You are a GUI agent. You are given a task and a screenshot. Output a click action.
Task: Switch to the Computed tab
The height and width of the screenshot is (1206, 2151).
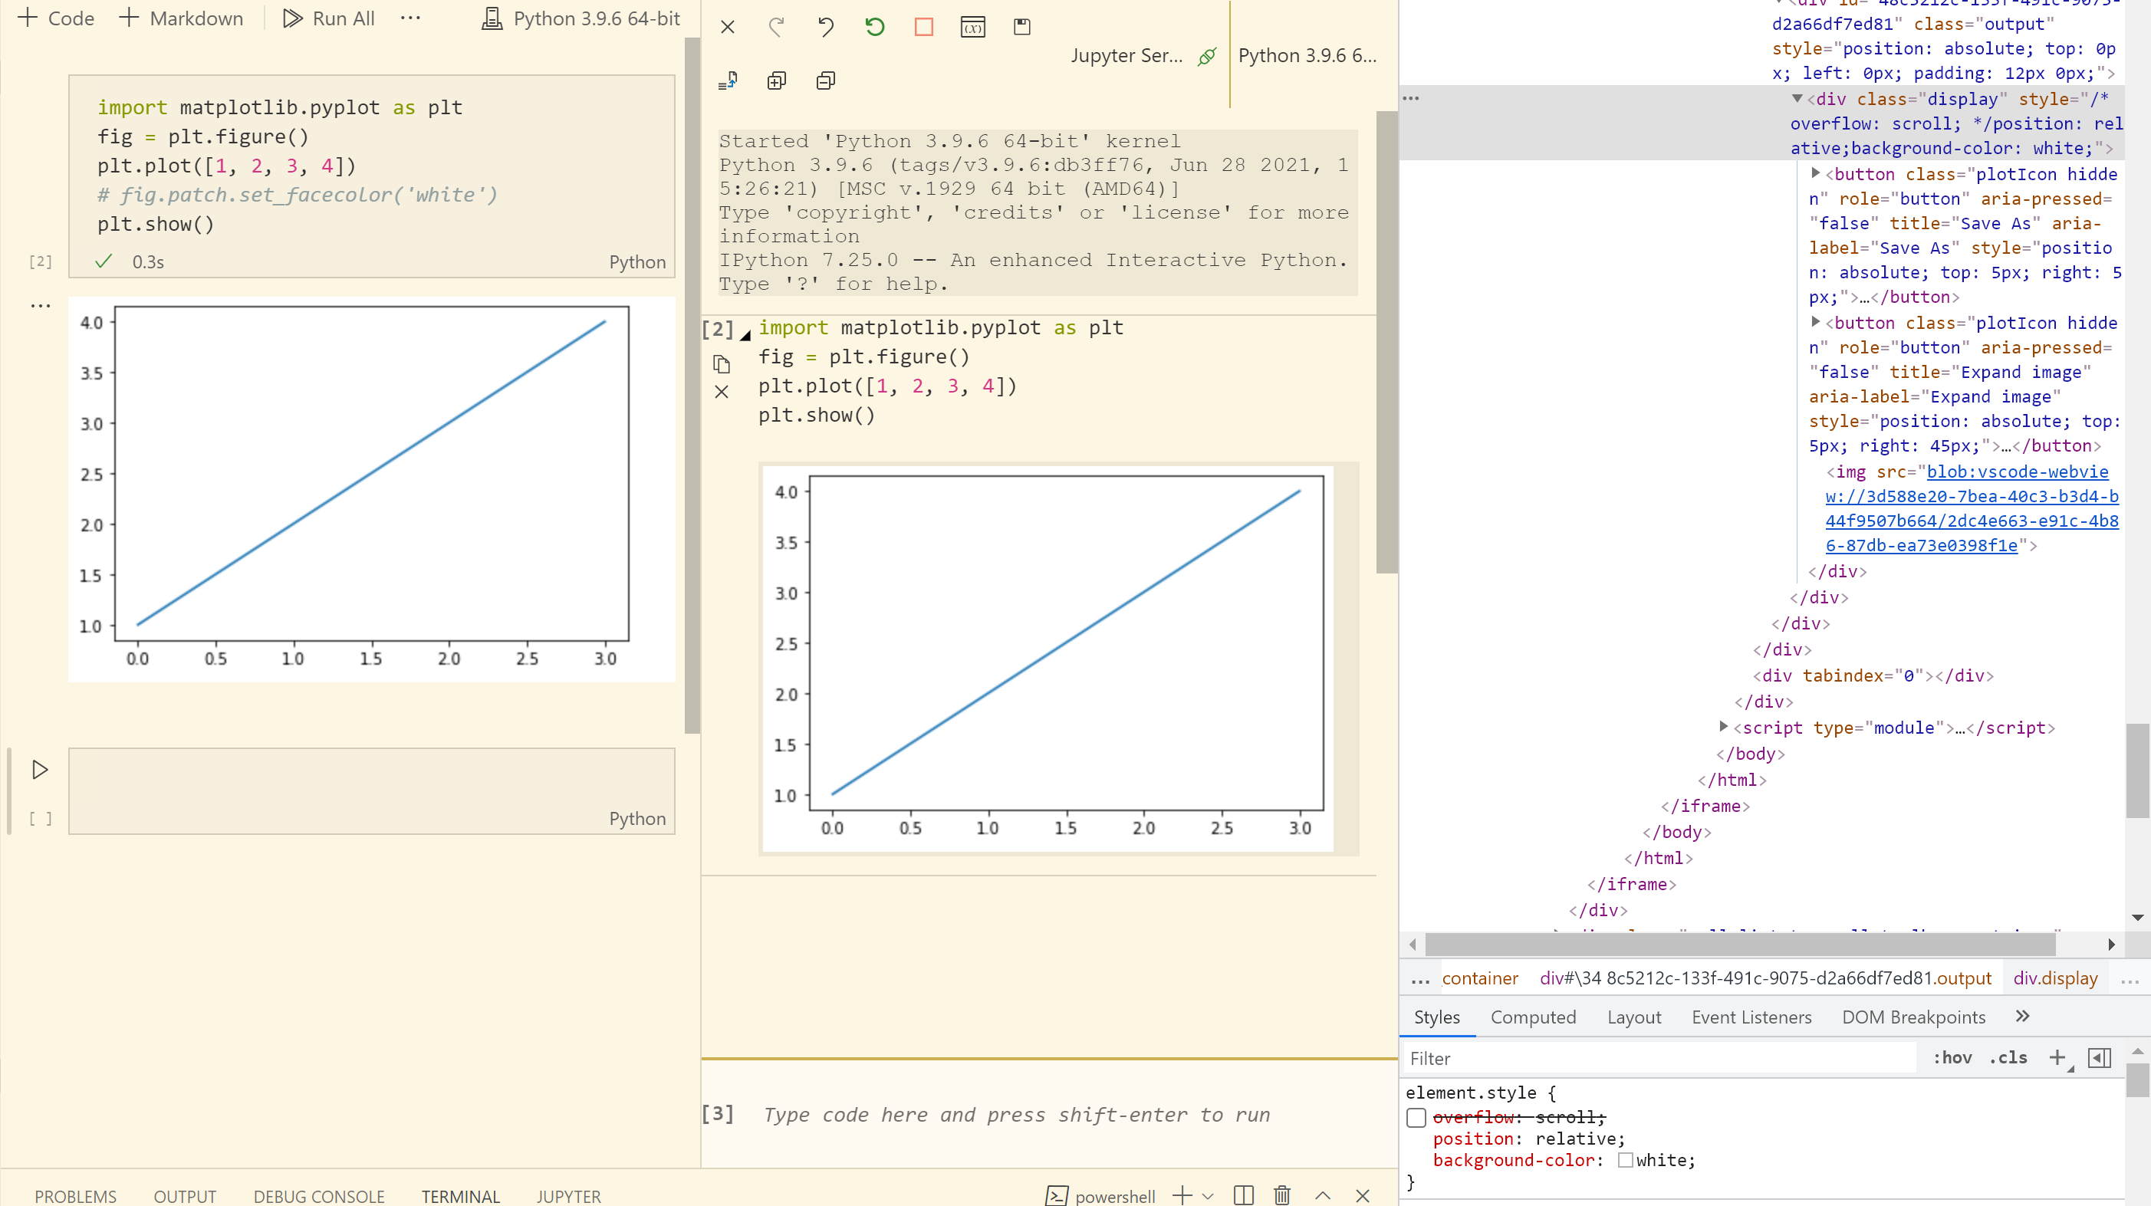pos(1533,1017)
